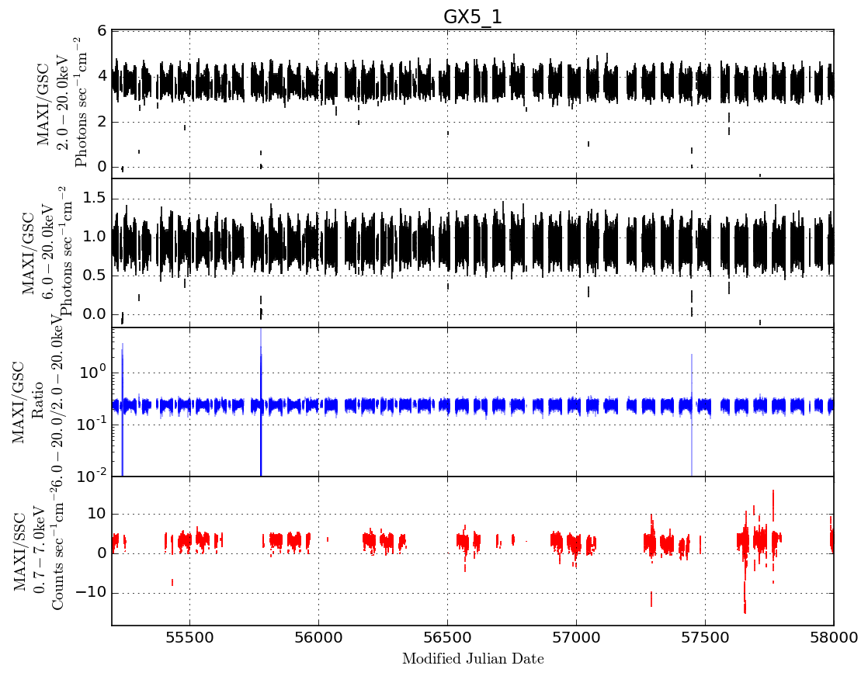
Task: Click ratio panel tick label 10^-1
Action: [91, 423]
